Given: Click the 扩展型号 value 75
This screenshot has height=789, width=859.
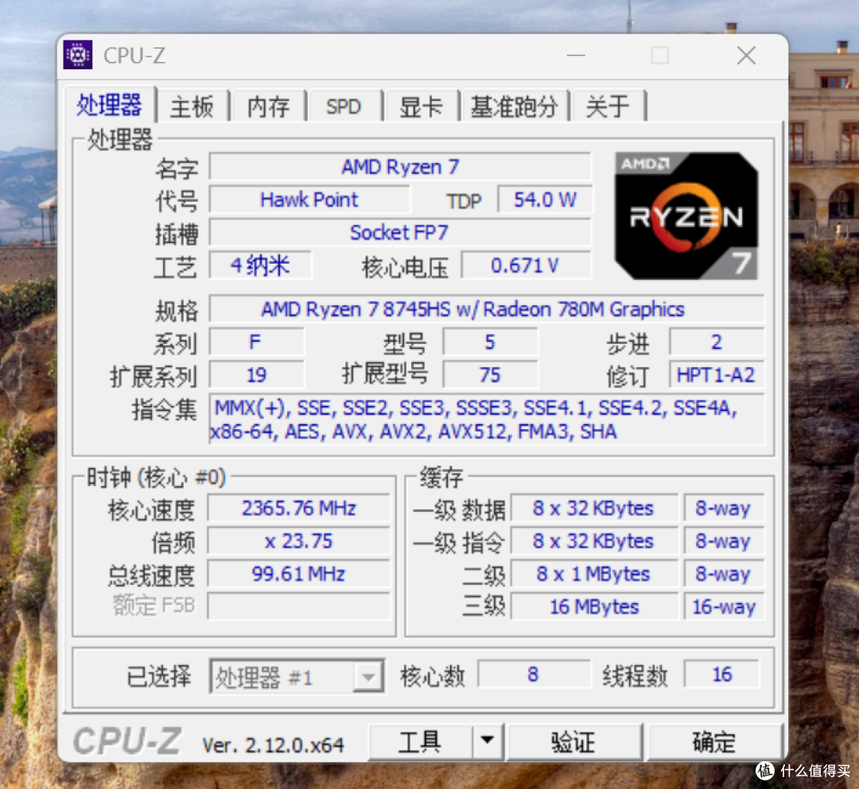Looking at the screenshot, I should pyautogui.click(x=490, y=375).
